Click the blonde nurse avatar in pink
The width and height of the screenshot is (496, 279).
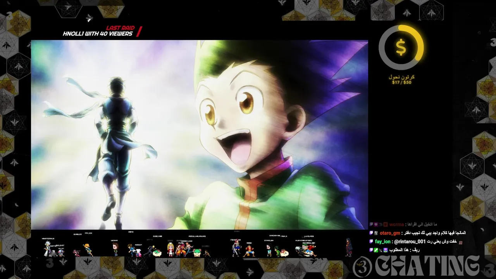click(x=170, y=250)
